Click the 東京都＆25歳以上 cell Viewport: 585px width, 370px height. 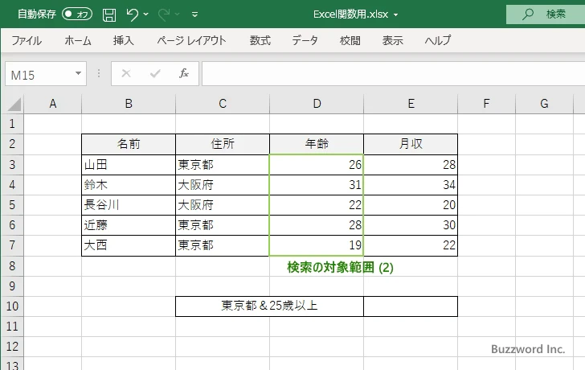[269, 306]
